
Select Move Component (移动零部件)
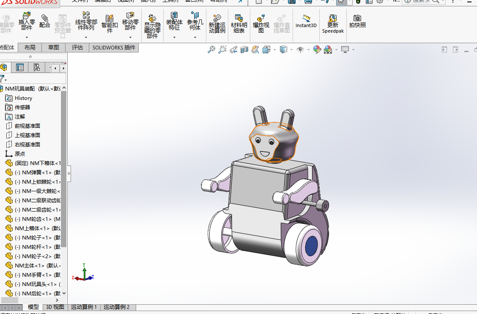coord(130,21)
